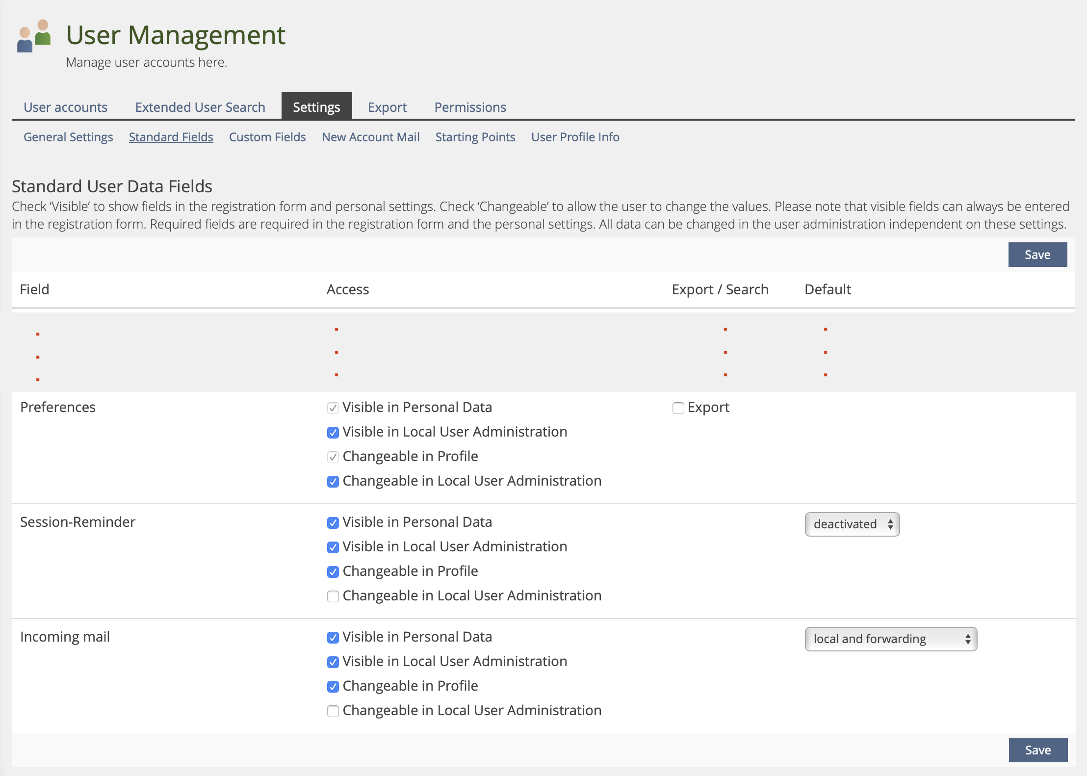Uncheck Preferences Visible in Local User Administration
Viewport: 1087px width, 776px height.
coord(333,433)
